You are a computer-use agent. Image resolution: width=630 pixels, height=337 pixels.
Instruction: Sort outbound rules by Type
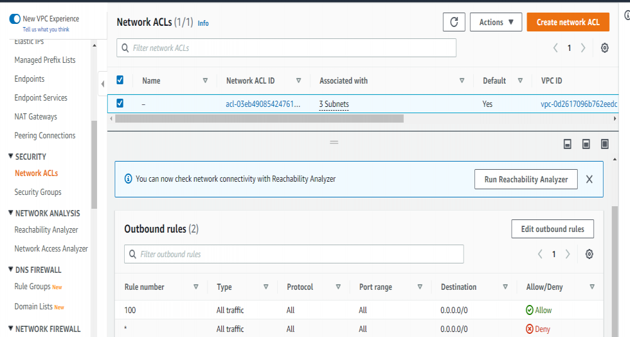(x=266, y=287)
